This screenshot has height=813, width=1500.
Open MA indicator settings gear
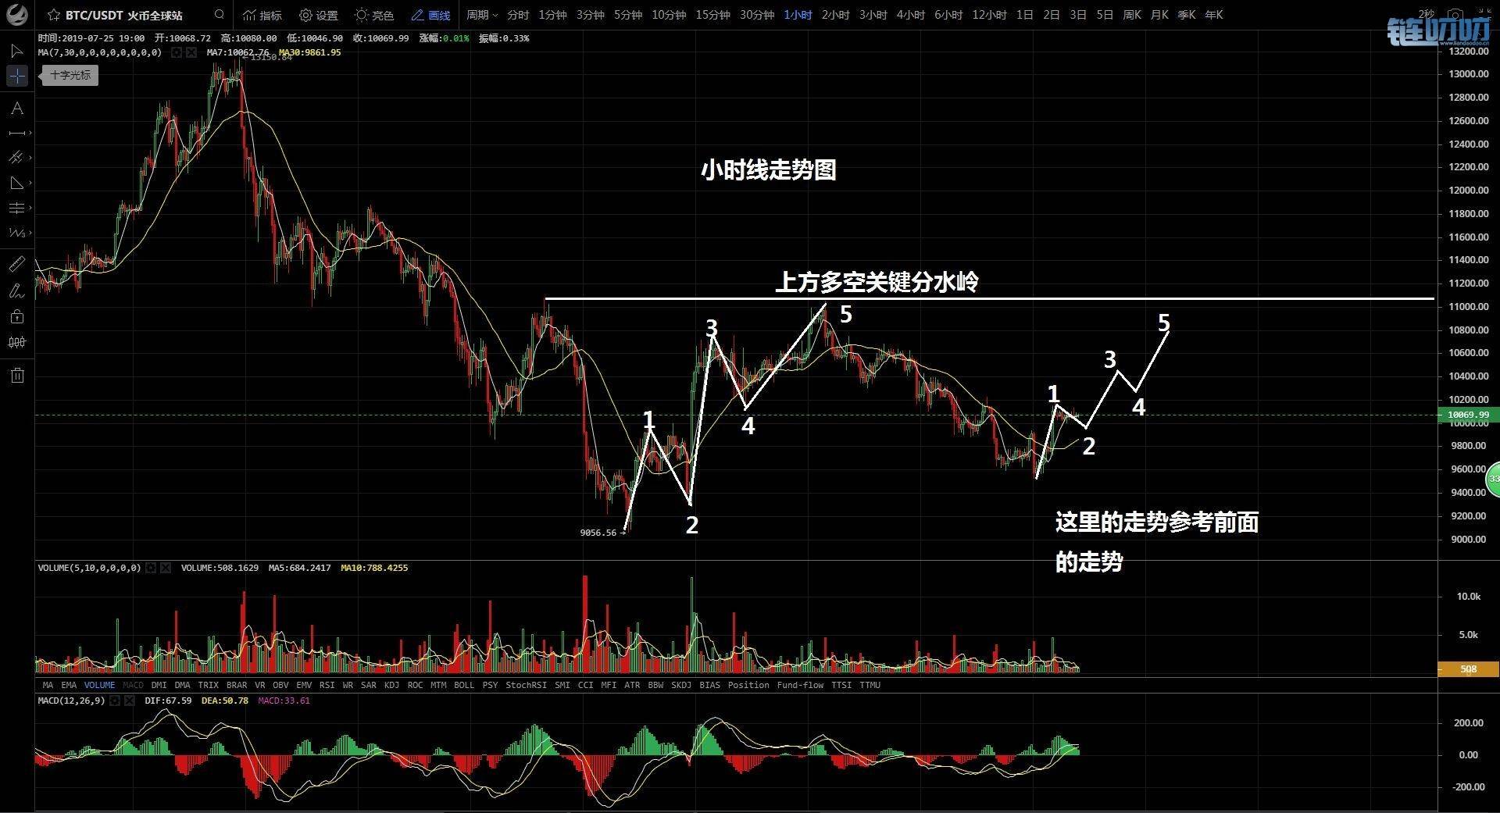(177, 52)
